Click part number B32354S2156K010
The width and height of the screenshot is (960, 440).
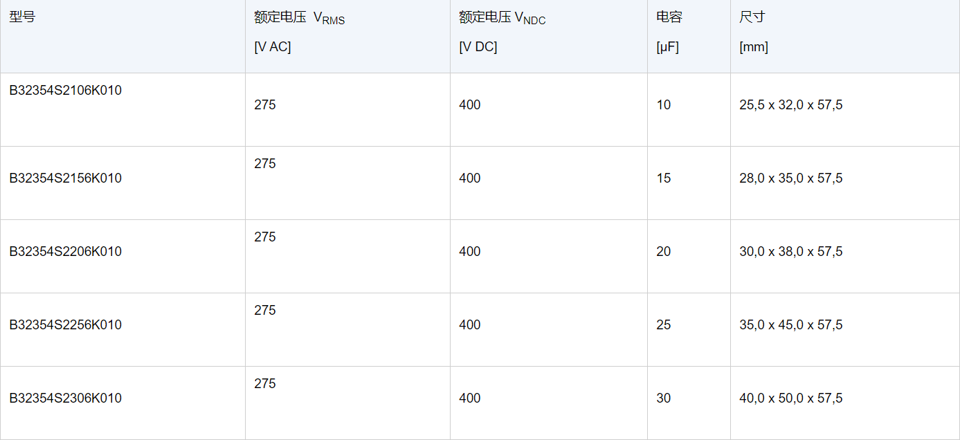pyautogui.click(x=65, y=178)
